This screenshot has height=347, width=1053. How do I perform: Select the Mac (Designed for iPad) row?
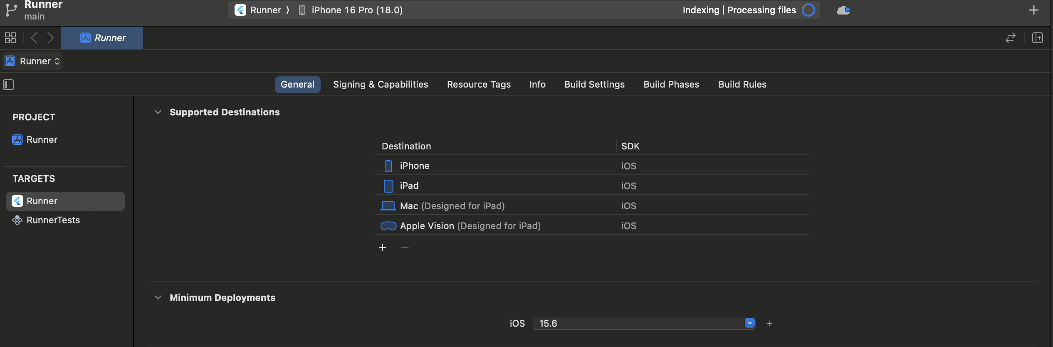(592, 205)
